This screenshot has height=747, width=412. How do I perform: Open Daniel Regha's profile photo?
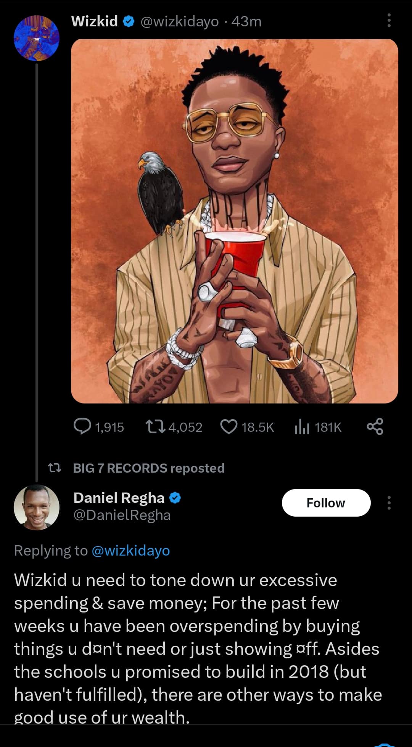tap(37, 507)
